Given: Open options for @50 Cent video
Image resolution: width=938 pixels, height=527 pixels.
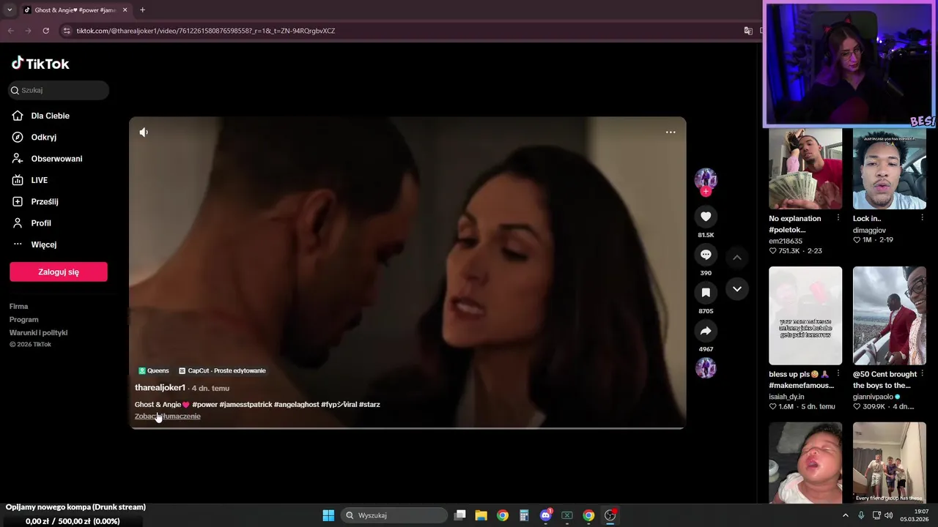Looking at the screenshot, I should [x=923, y=374].
